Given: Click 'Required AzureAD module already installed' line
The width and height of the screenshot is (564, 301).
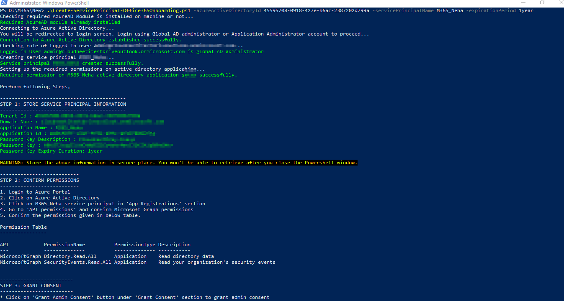Looking at the screenshot, I should (x=60, y=22).
